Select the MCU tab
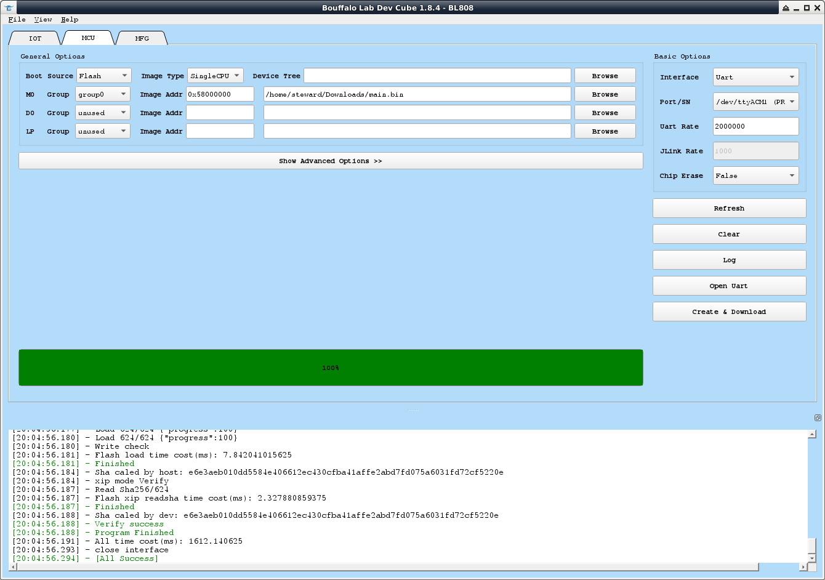Viewport: 825px width, 580px height. point(88,38)
